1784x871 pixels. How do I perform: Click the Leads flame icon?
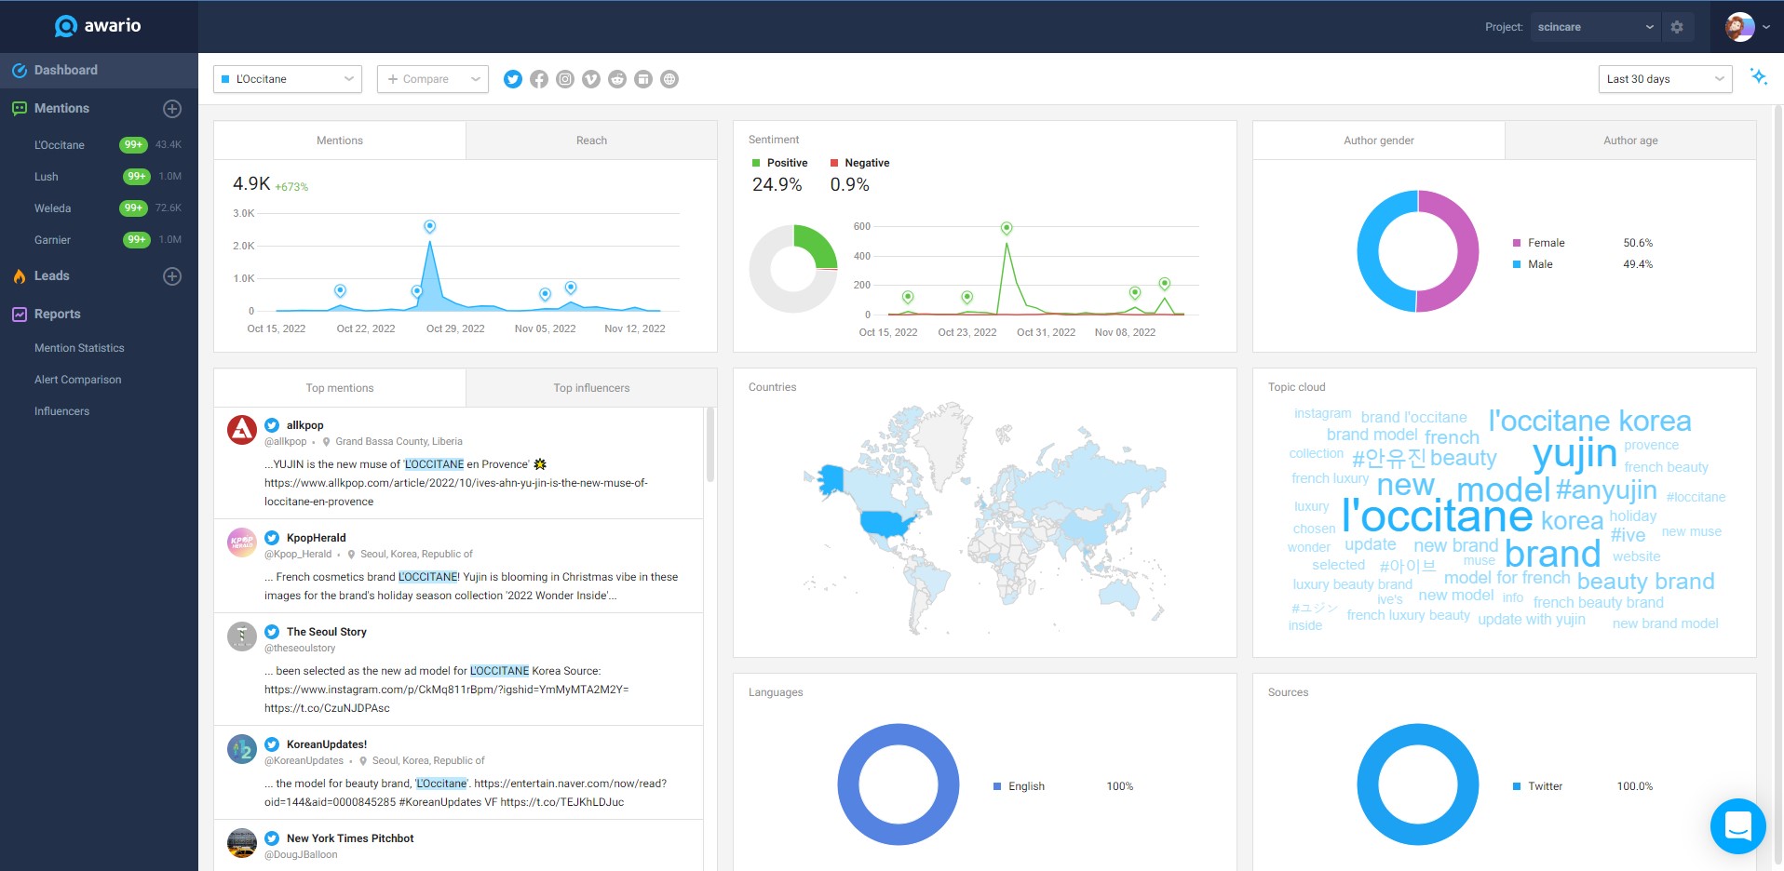coord(19,275)
